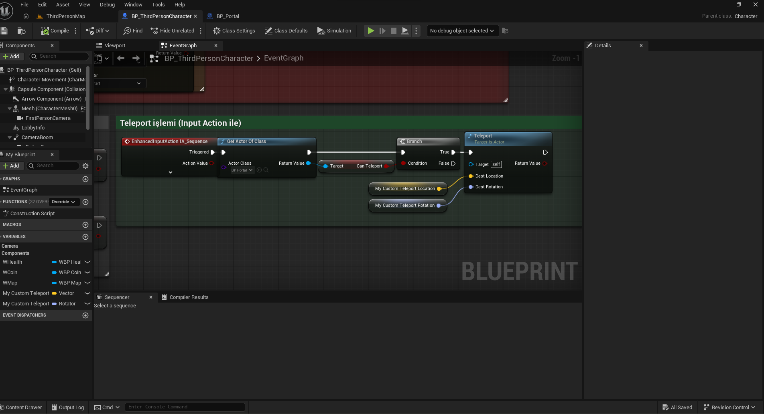This screenshot has height=414, width=764.
Task: Click the stop playback button
Action: point(394,31)
